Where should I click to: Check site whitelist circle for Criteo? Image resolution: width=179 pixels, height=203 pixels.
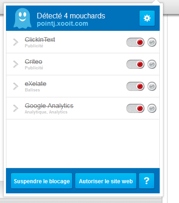(x=152, y=64)
